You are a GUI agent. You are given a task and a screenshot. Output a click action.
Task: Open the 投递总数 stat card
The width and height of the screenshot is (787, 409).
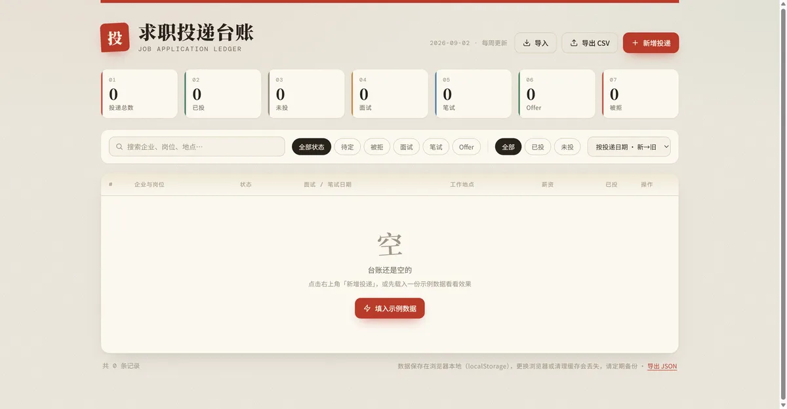click(139, 94)
